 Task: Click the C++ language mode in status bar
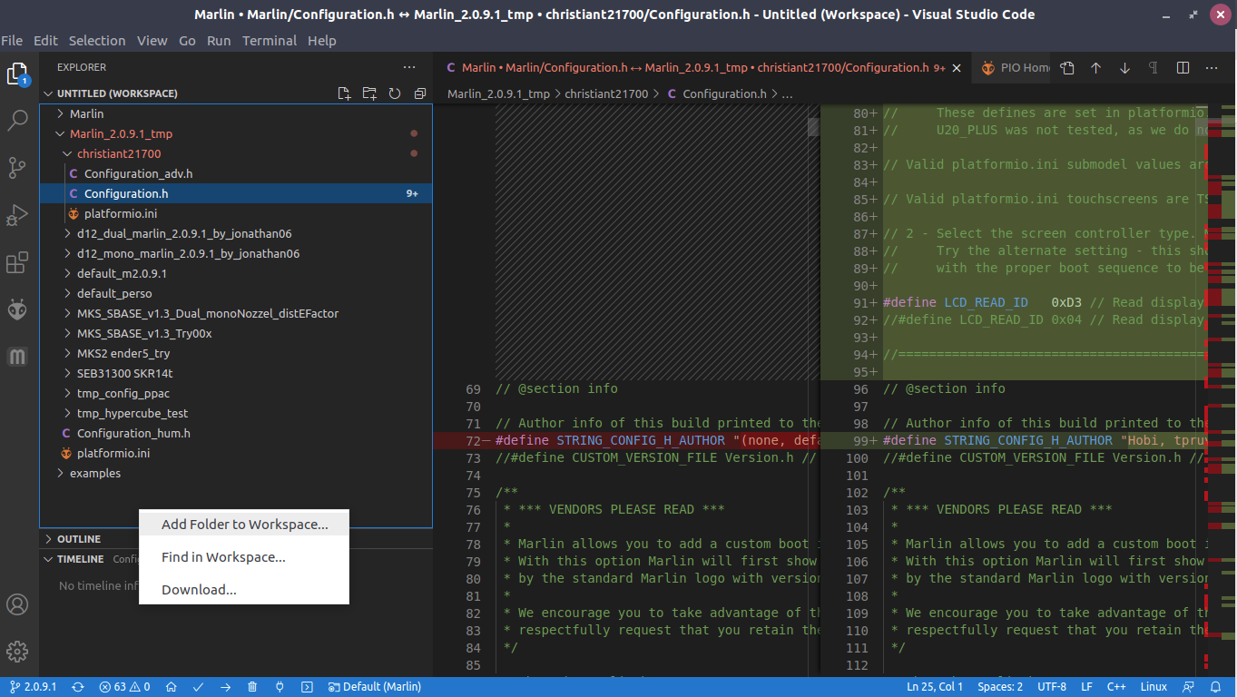point(1115,687)
